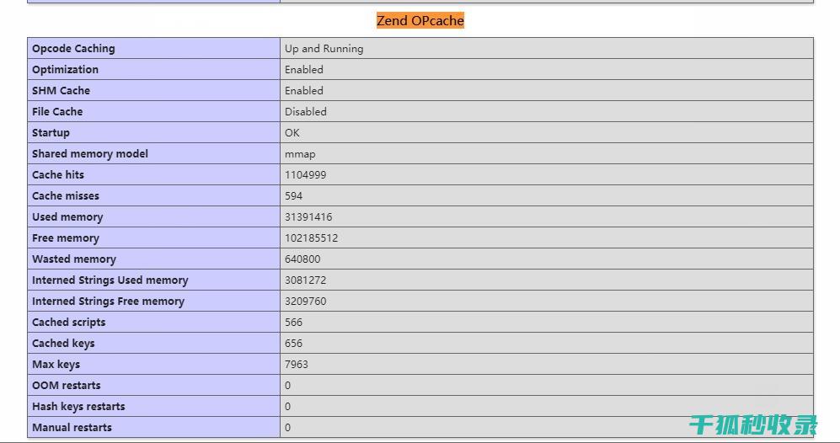Click Enabled value in SHM Cache row

coord(304,90)
